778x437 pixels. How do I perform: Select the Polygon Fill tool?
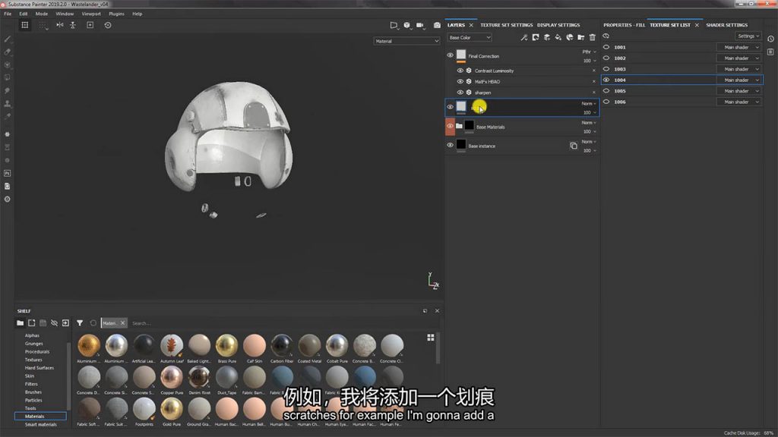click(x=8, y=78)
